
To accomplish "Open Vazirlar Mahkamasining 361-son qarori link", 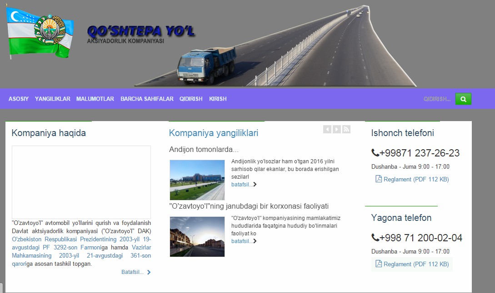I will [81, 255].
